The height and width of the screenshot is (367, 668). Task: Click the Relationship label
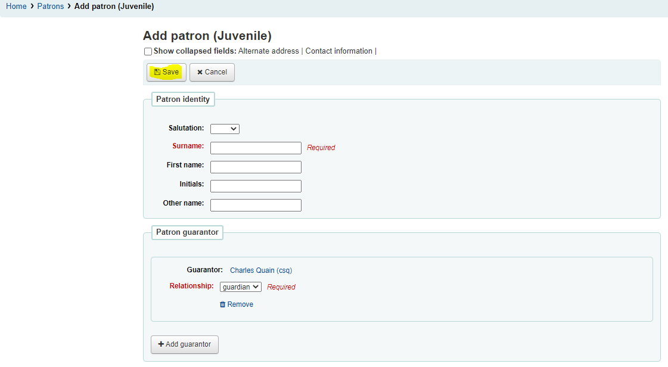(192, 286)
